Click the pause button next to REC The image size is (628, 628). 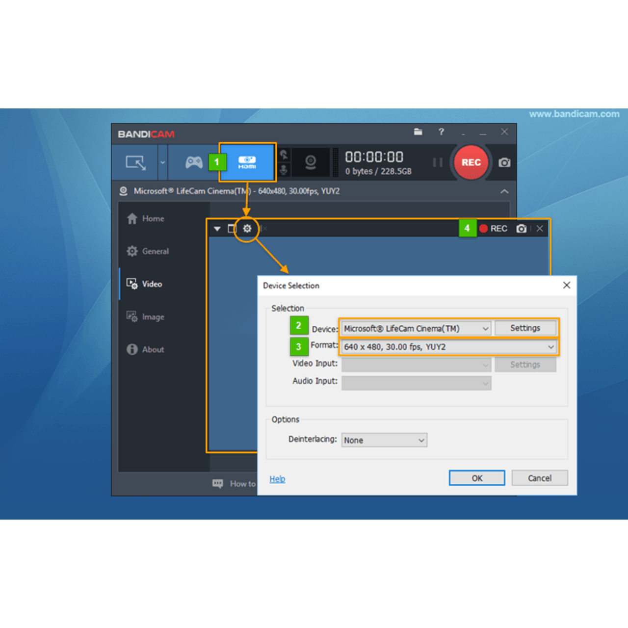[x=438, y=162]
